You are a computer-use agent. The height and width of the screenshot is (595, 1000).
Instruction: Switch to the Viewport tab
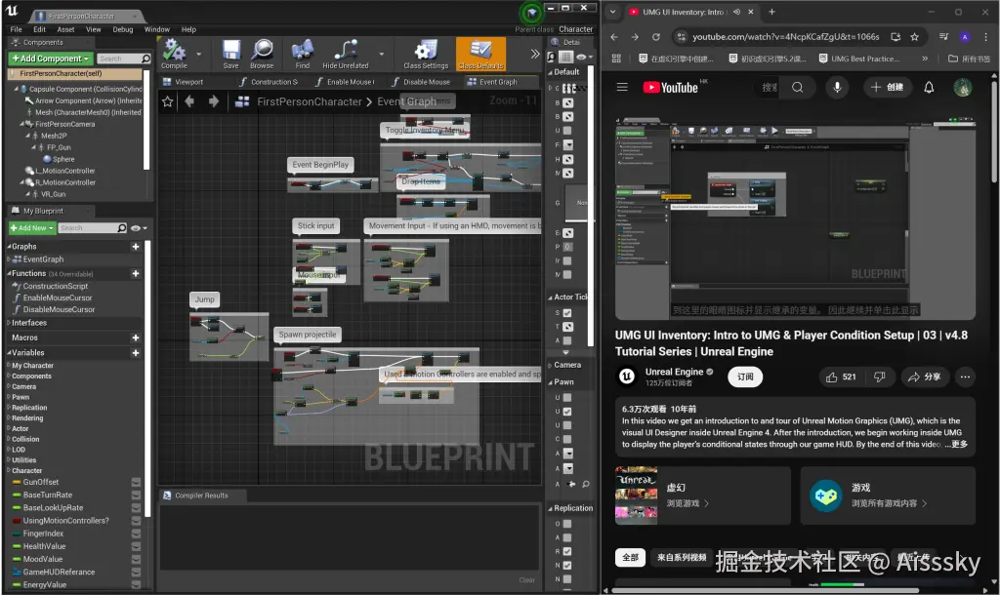(188, 82)
